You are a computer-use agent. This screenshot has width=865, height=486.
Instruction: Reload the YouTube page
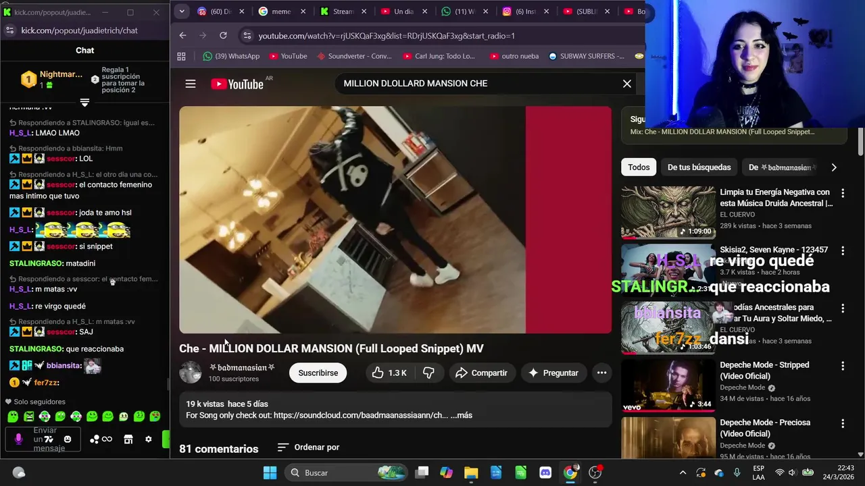point(223,36)
